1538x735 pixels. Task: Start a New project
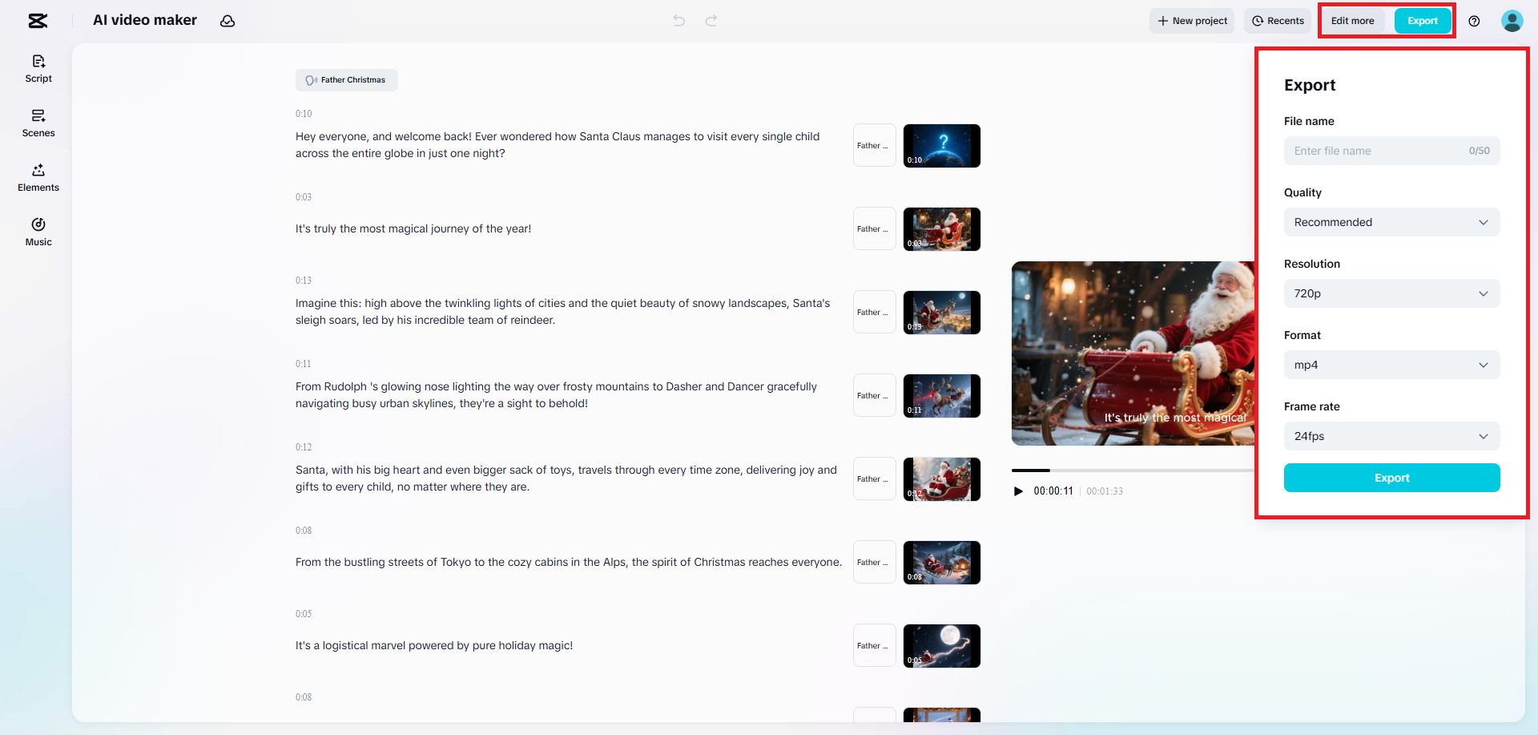(x=1192, y=21)
